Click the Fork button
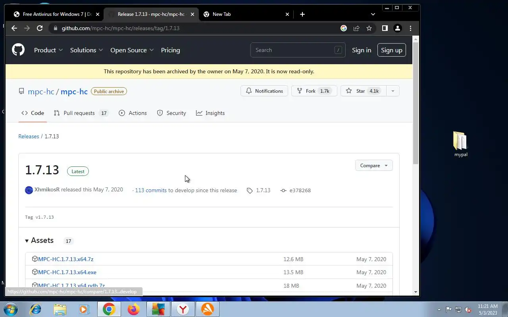This screenshot has width=508, height=317. pyautogui.click(x=314, y=91)
